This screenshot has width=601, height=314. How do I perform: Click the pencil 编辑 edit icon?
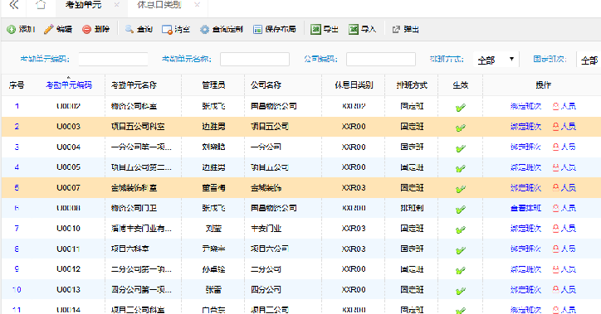49,30
